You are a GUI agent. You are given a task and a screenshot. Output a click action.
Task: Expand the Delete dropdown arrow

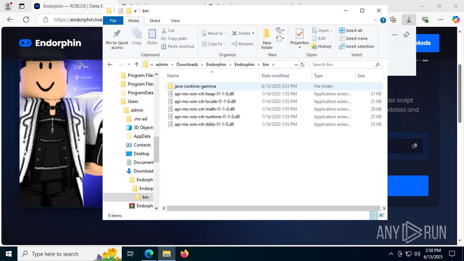tap(253, 33)
